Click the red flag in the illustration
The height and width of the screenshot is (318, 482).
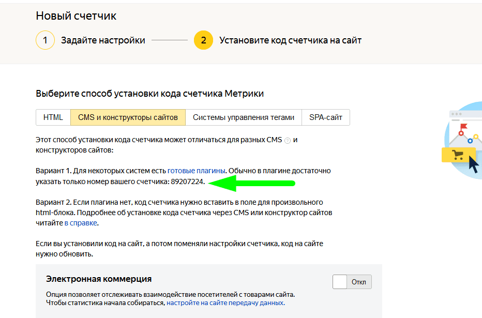[463, 127]
